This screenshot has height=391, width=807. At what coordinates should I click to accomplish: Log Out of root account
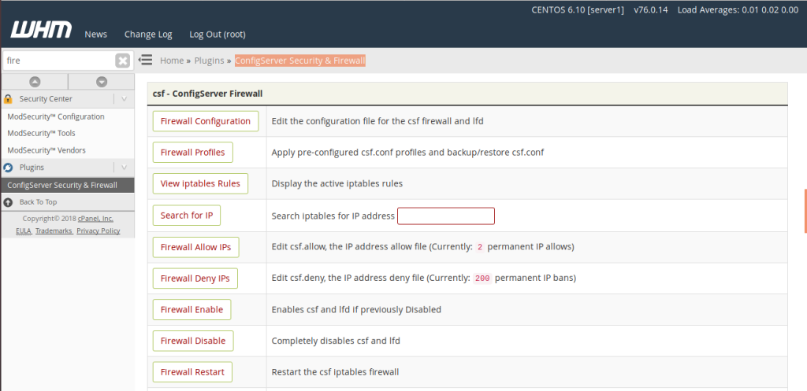click(218, 35)
